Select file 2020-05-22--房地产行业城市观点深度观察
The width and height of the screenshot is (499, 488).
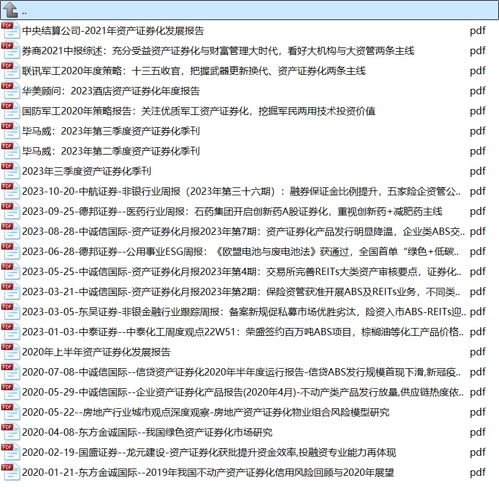tap(205, 412)
